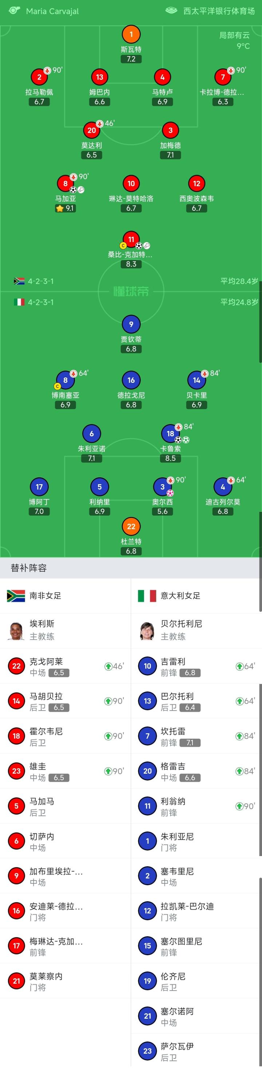Screen dimensions: 262x1077
Task: Click 莫达利 number 20 player badge
Action: [x=91, y=130]
